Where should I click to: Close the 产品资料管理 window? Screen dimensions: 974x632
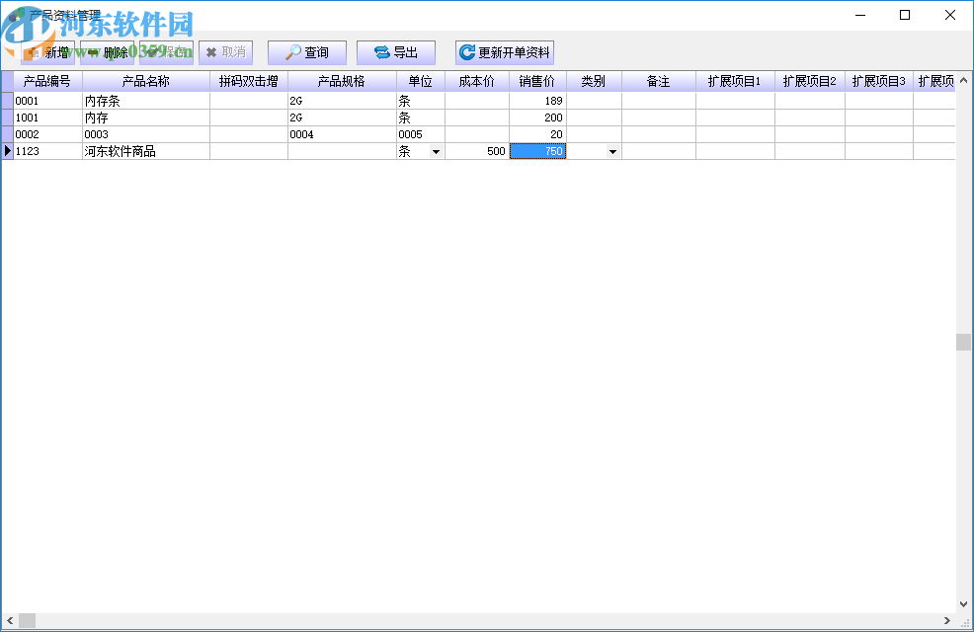point(950,15)
